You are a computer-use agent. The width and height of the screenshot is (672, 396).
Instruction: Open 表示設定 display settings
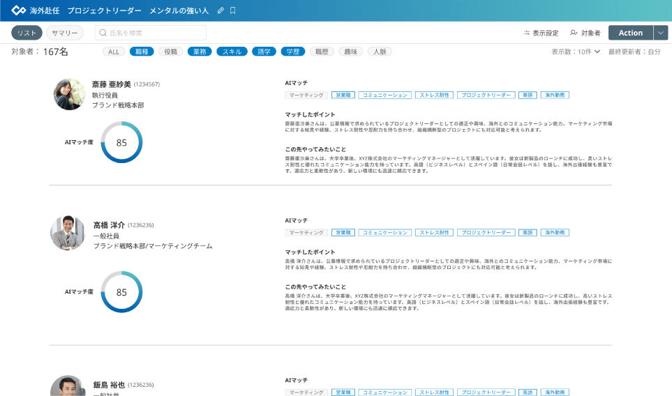[x=542, y=33]
